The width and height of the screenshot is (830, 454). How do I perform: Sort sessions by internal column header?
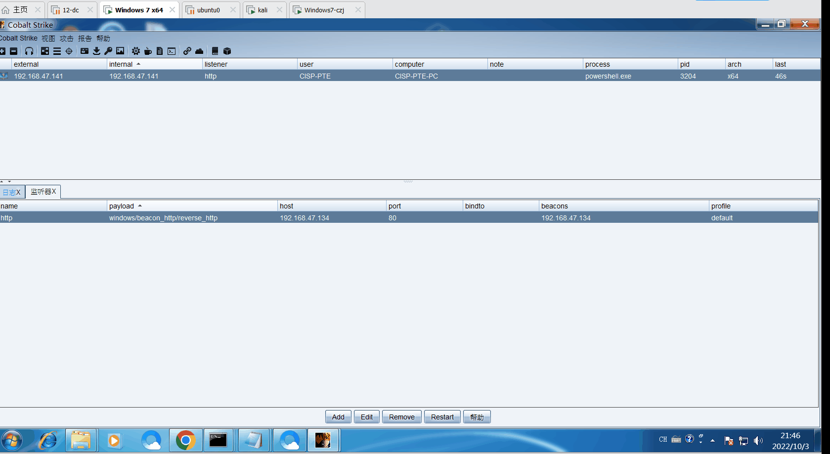(154, 64)
